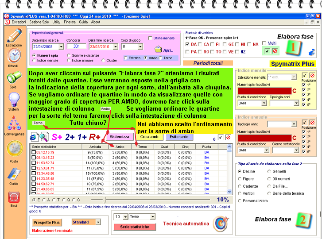Open the Giorno settimanale dropdown
Image resolution: width=322 pixels, height=239 pixels.
pyautogui.click(x=296, y=150)
